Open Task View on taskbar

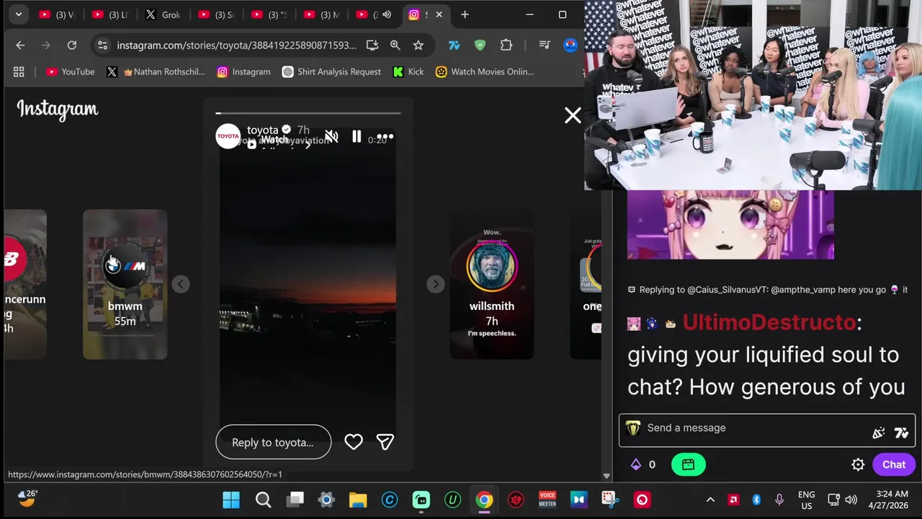[x=295, y=500]
